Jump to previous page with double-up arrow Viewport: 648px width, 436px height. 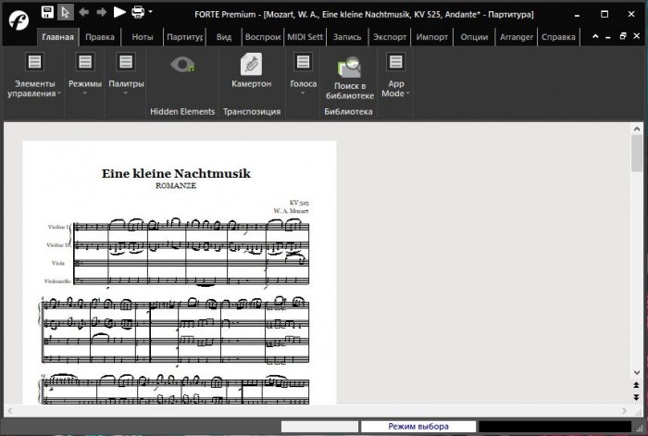[637, 385]
